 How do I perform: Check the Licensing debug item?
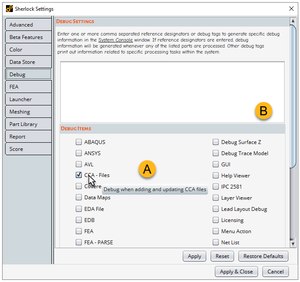pos(216,220)
